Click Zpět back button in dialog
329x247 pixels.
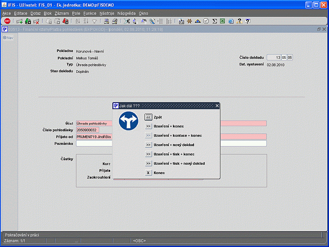coord(149,117)
